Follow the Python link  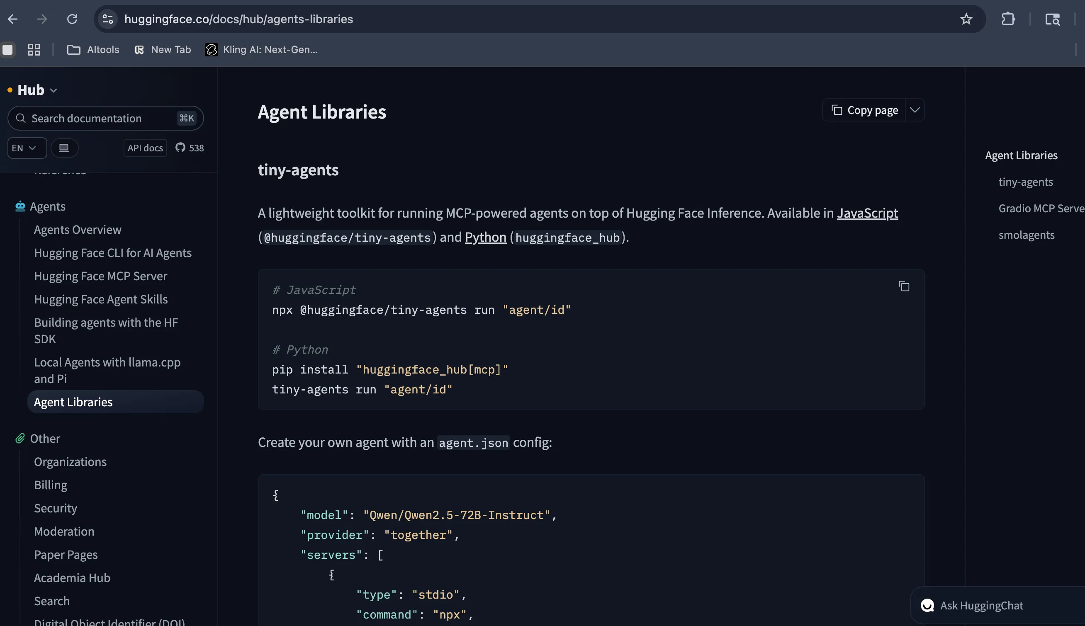(x=486, y=237)
